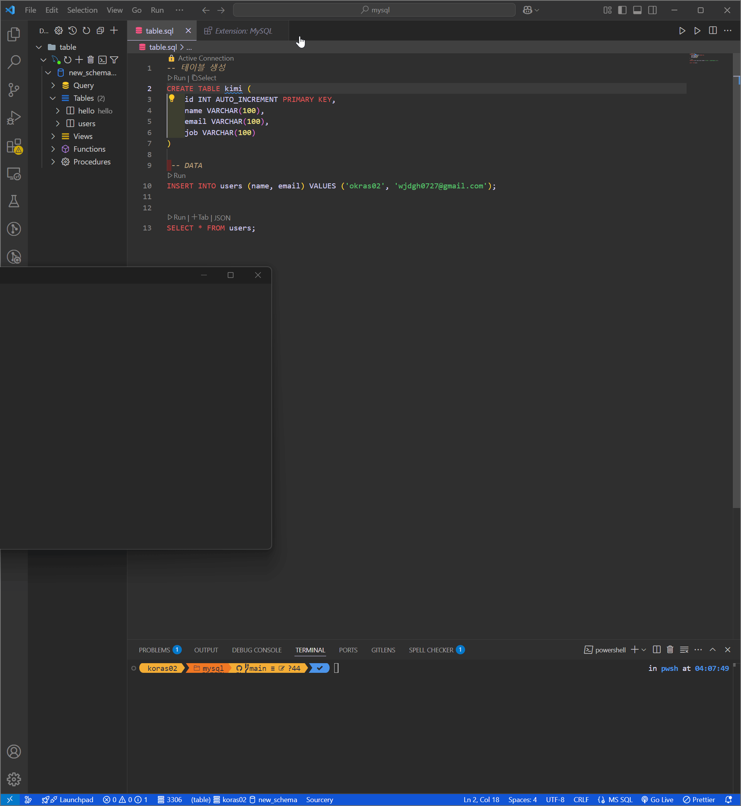Collapse the Tables (2) node
The height and width of the screenshot is (806, 741).
pos(53,98)
